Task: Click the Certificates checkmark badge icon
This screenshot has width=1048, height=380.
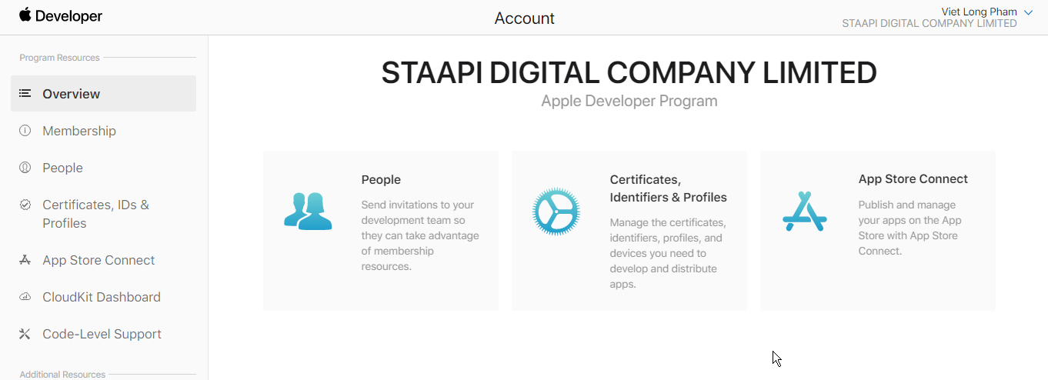Action: (25, 205)
